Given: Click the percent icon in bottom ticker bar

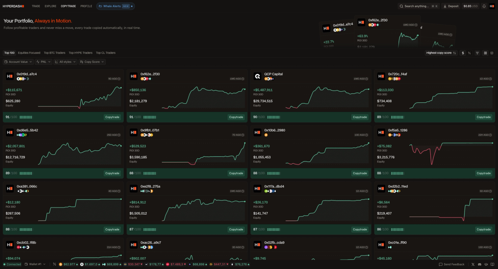Looking at the screenshot, I should 54,264.
